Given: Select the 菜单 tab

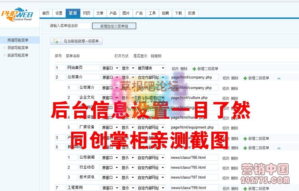Looking at the screenshot, I should tap(73, 13).
